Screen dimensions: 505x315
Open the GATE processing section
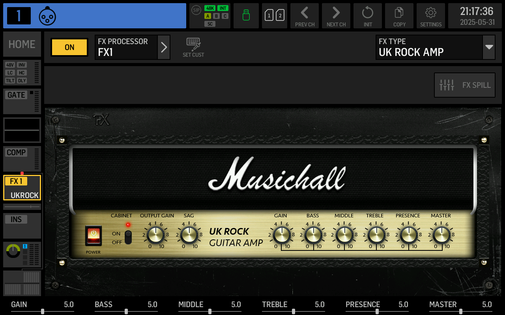pos(16,95)
